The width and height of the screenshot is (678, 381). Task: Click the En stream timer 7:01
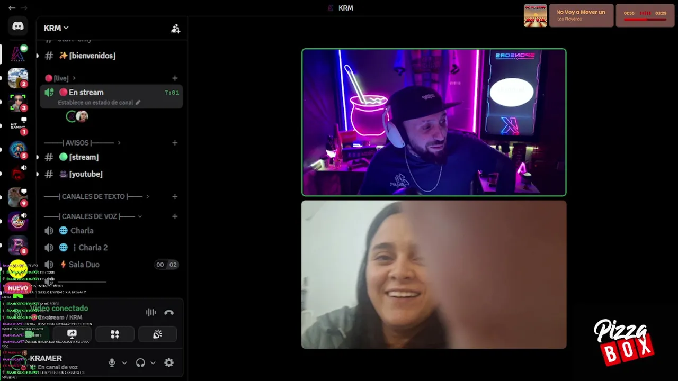(x=172, y=93)
